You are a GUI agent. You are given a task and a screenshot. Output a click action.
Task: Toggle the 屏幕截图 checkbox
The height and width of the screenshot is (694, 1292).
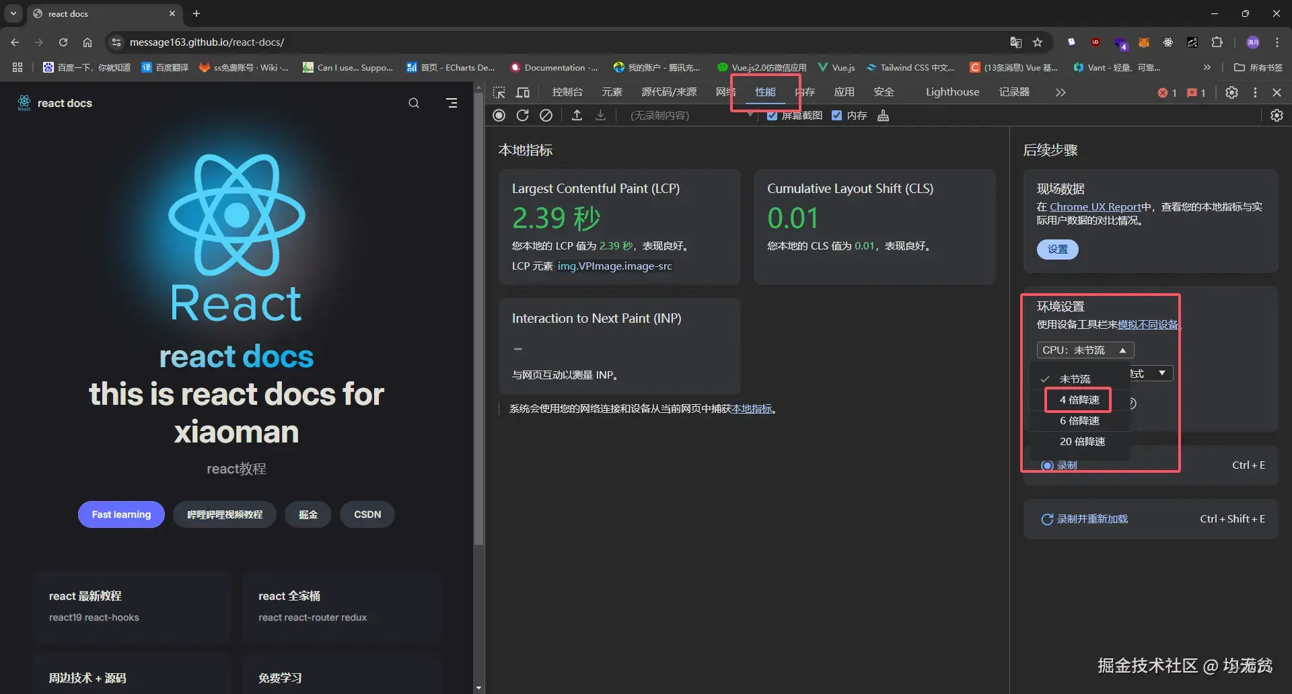point(772,116)
